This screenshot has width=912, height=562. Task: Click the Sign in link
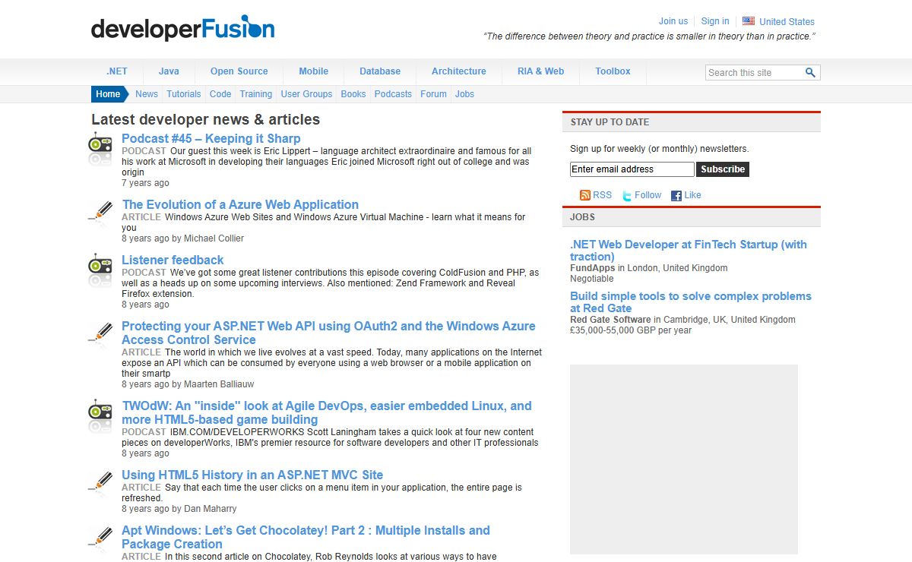[x=715, y=21]
